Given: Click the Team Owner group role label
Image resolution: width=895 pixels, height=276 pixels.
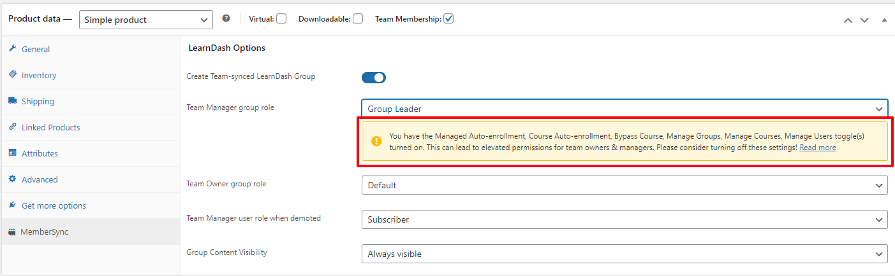Looking at the screenshot, I should (x=226, y=184).
